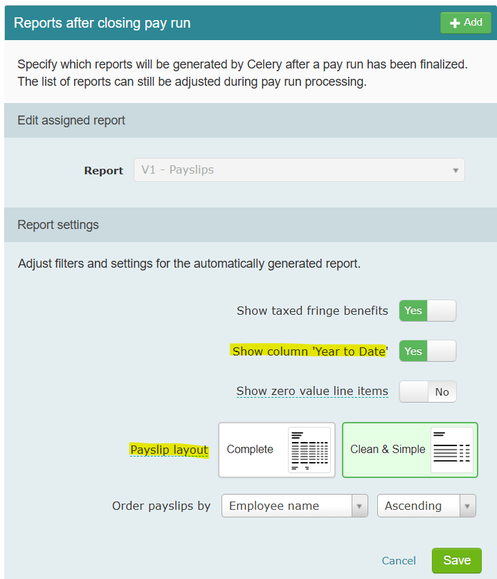Toggle Show column 'Year to Date' switch
The width and height of the screenshot is (497, 579).
pyautogui.click(x=428, y=351)
